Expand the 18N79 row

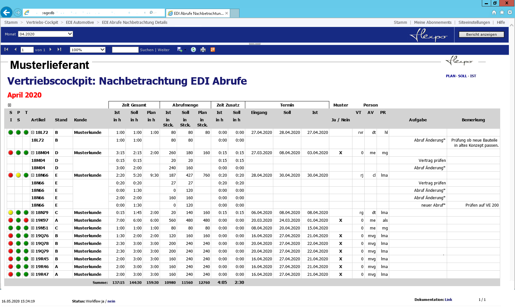[x=33, y=212]
